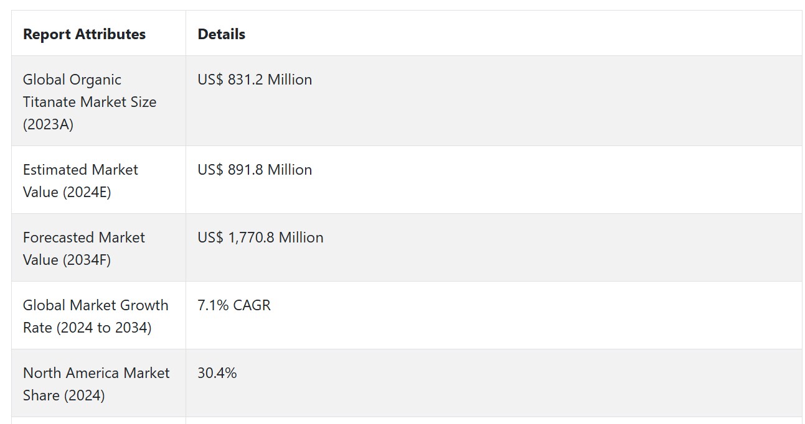805x424 pixels.
Task: Select the US$ 831.2 Million value
Action: [255, 80]
